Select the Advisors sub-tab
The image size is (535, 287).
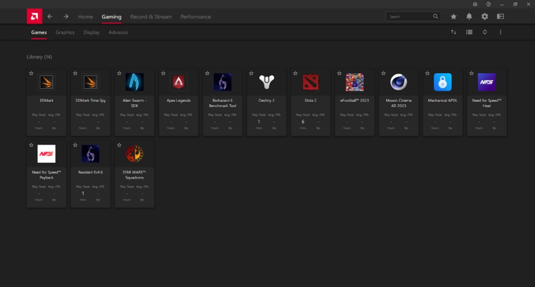(x=118, y=32)
